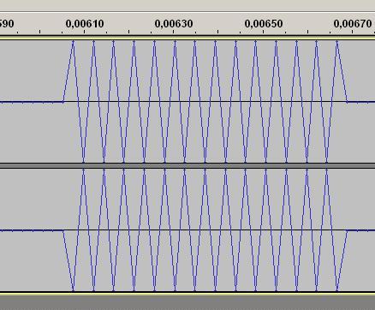The width and height of the screenshot is (375, 310).
Task: Click the divider between the two stereo channels
Action: pos(187,165)
